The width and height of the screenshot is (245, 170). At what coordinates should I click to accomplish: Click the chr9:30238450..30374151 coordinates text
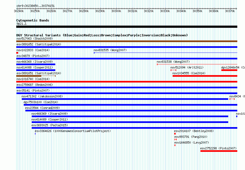tap(36, 6)
